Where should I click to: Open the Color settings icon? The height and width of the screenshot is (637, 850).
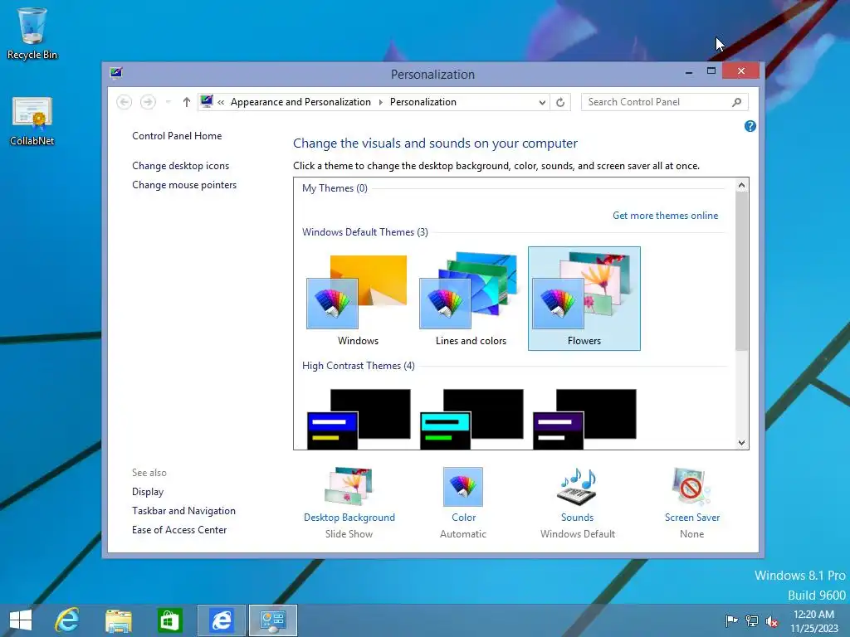point(463,486)
